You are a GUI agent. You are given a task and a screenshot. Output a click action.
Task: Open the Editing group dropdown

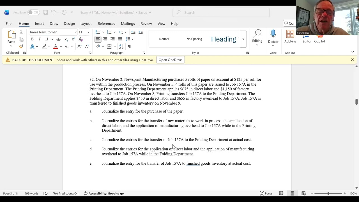click(x=257, y=37)
